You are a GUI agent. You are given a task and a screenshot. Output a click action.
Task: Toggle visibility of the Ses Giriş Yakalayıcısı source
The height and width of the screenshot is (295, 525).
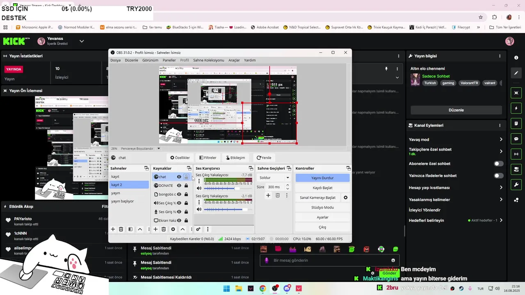pos(179,212)
